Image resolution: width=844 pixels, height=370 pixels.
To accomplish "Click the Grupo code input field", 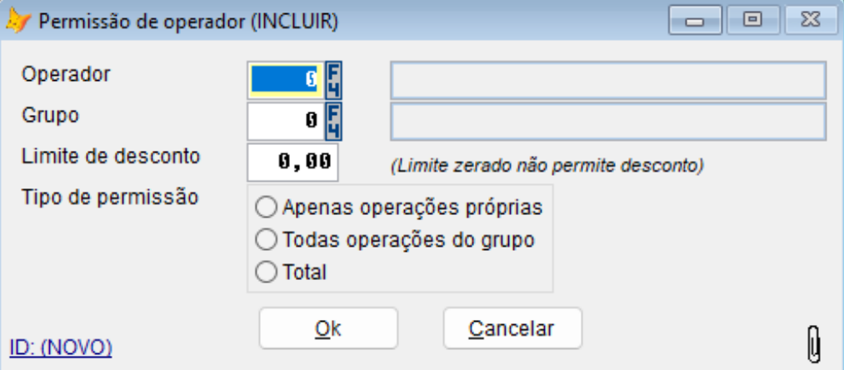I will tap(286, 121).
